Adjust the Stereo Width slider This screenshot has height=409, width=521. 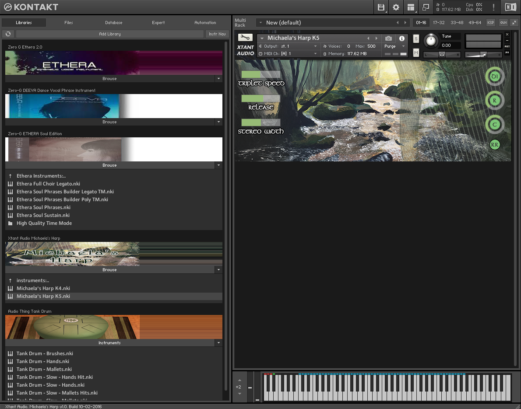click(261, 122)
